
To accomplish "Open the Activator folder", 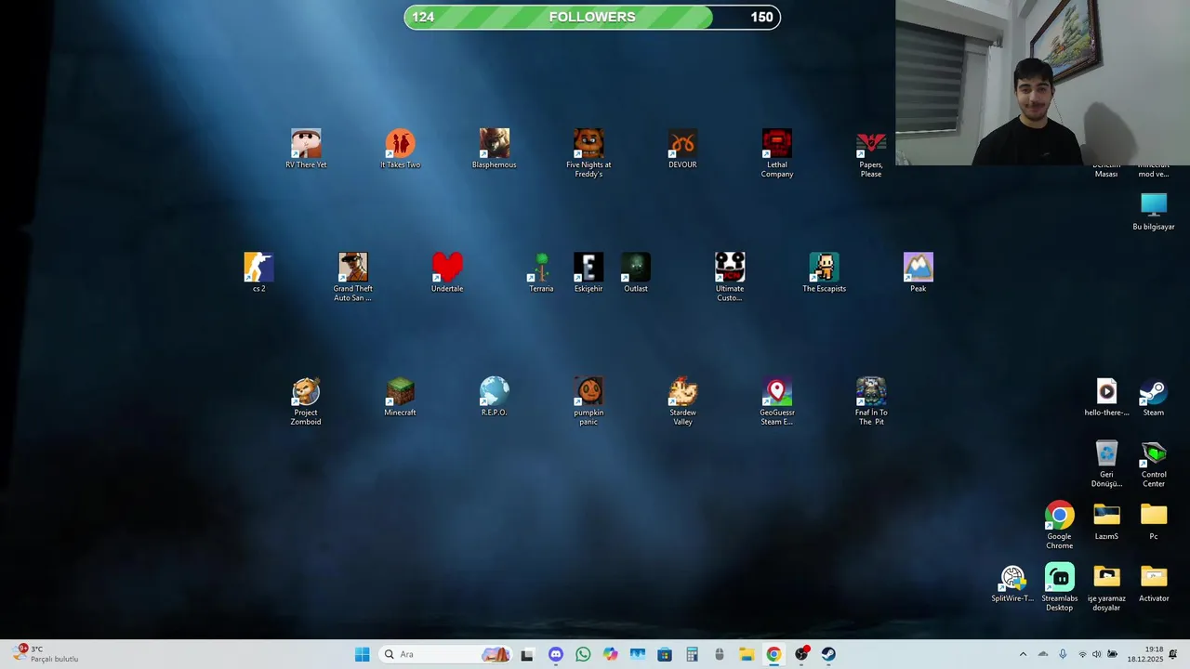I will click(1154, 583).
